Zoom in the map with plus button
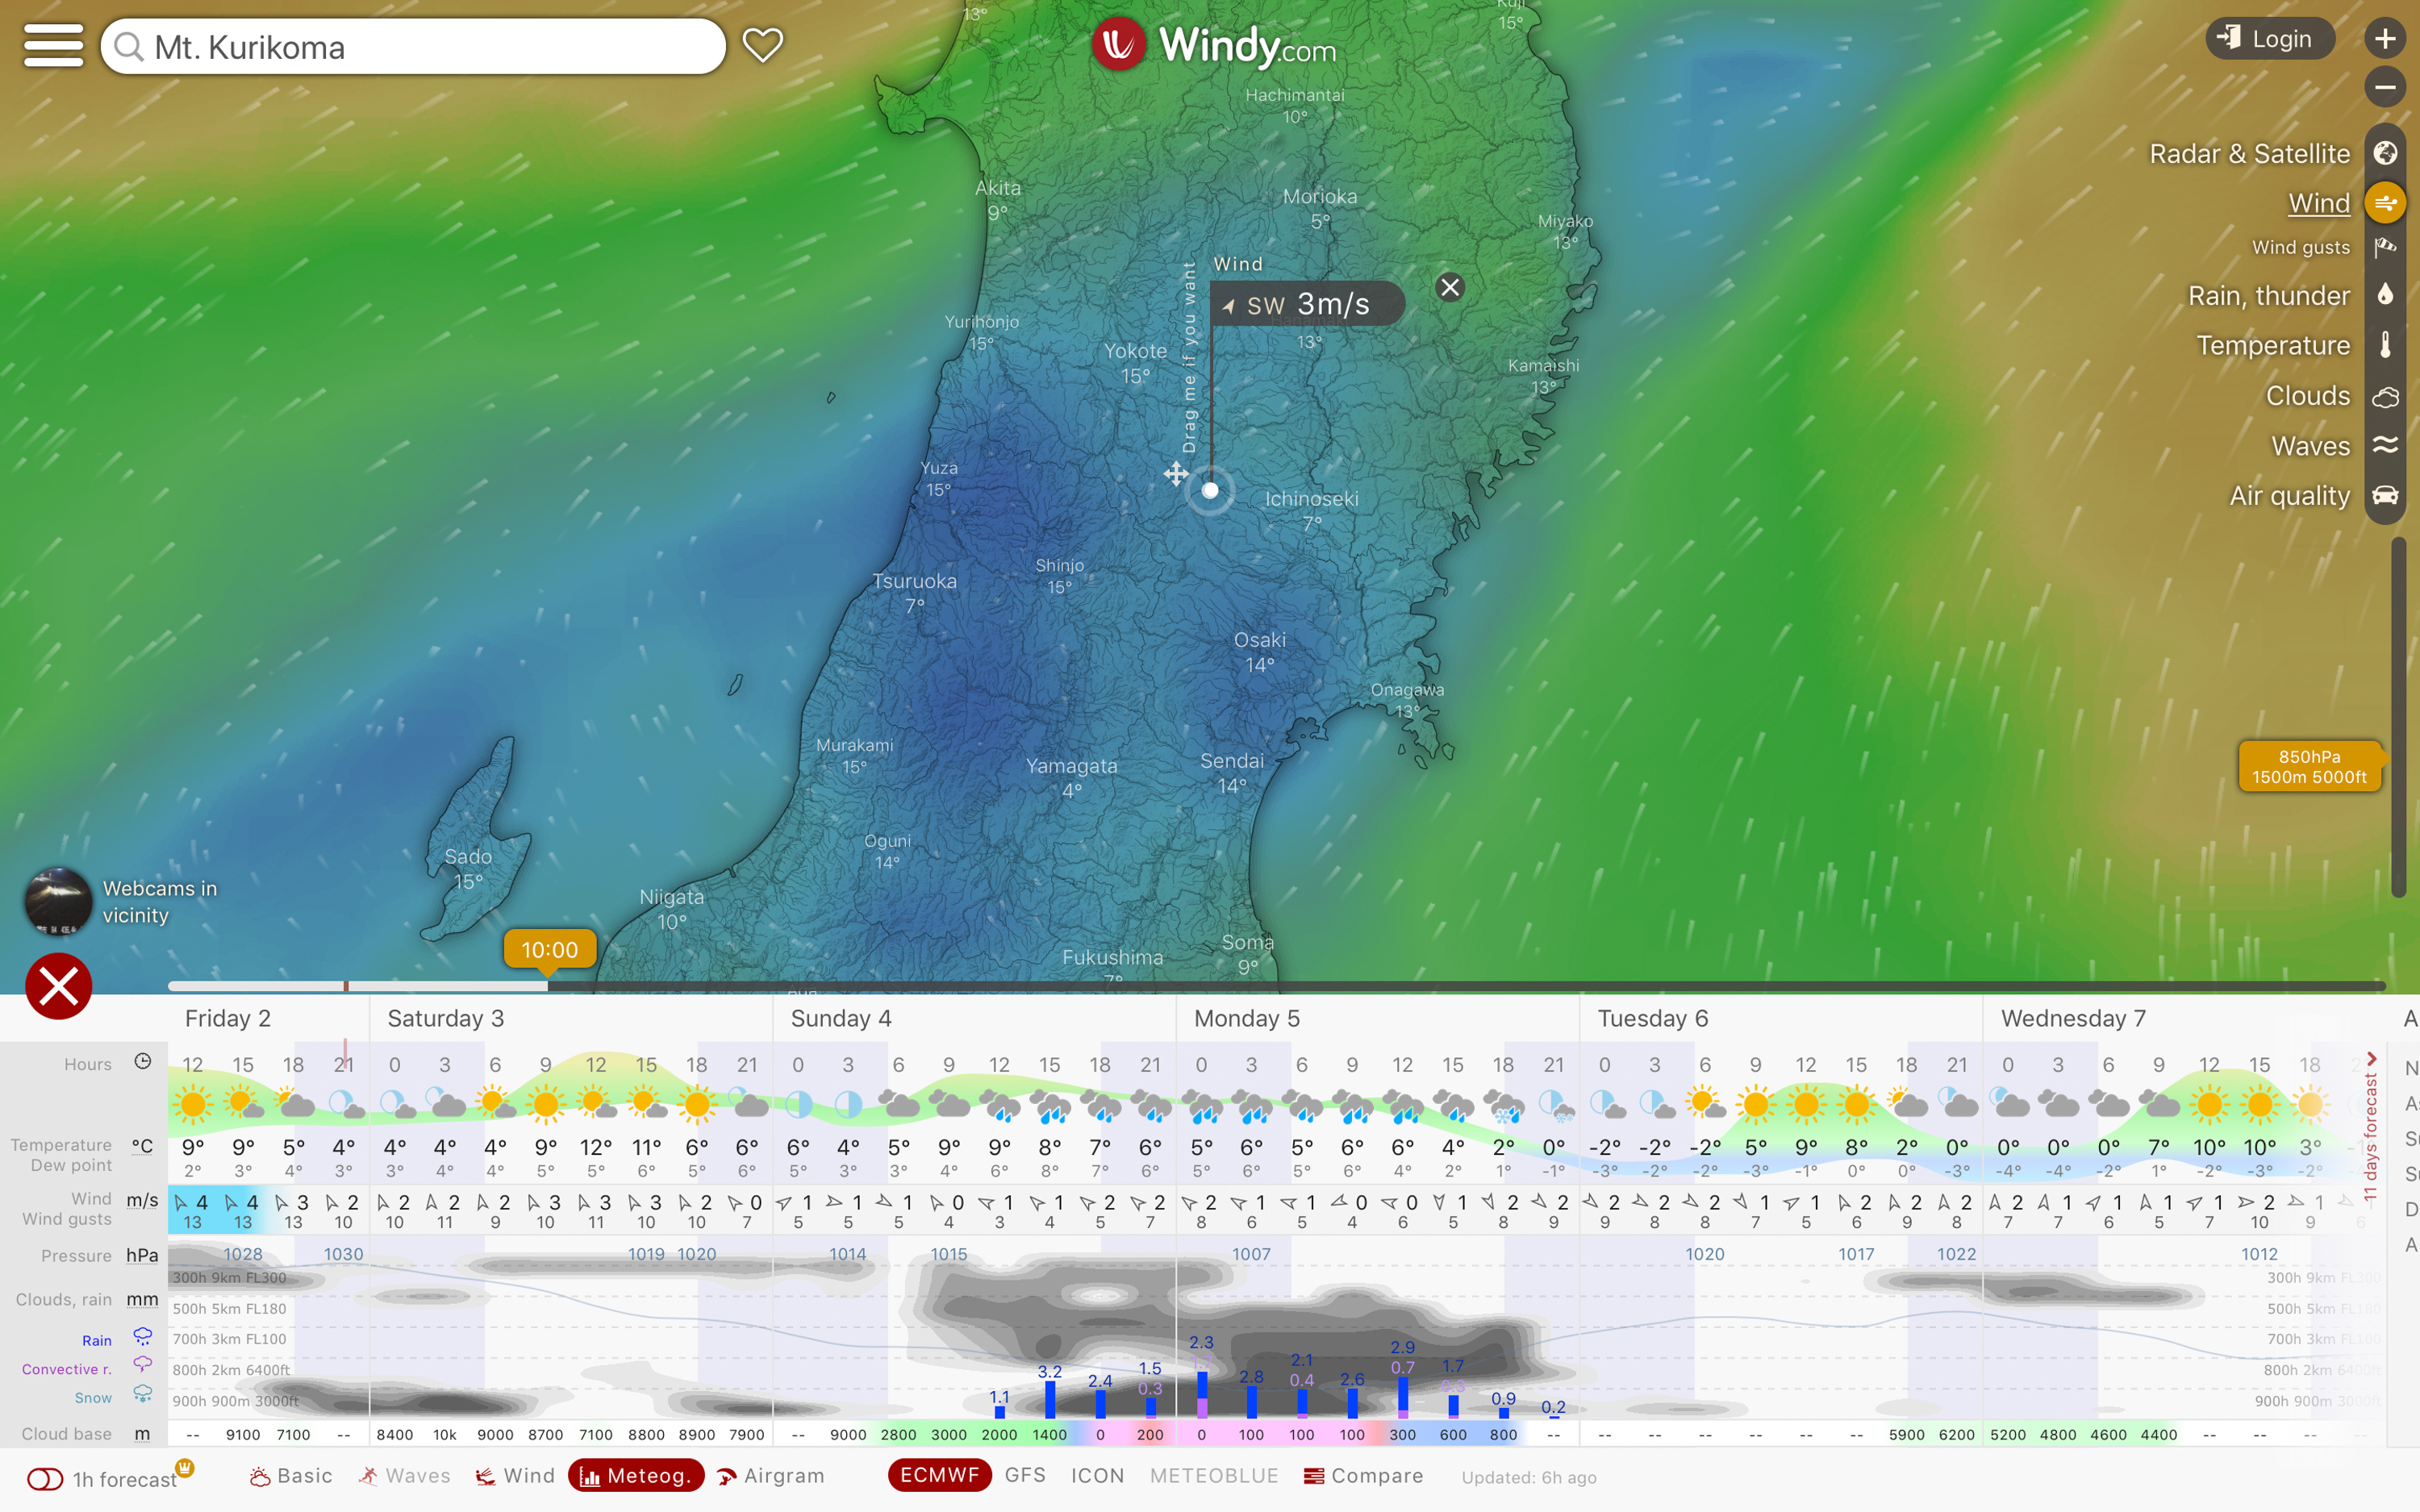This screenshot has width=2420, height=1512. 2385,39
